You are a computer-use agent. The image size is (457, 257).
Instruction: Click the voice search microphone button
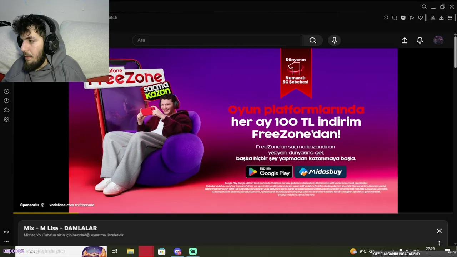pyautogui.click(x=334, y=40)
